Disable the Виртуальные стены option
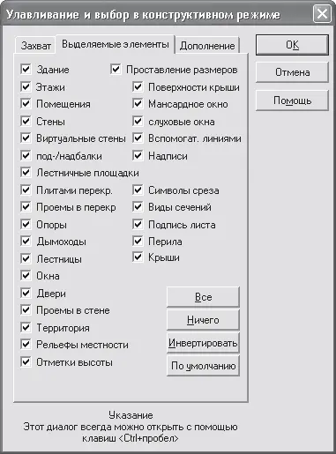This screenshot has height=454, width=336. tap(26, 138)
